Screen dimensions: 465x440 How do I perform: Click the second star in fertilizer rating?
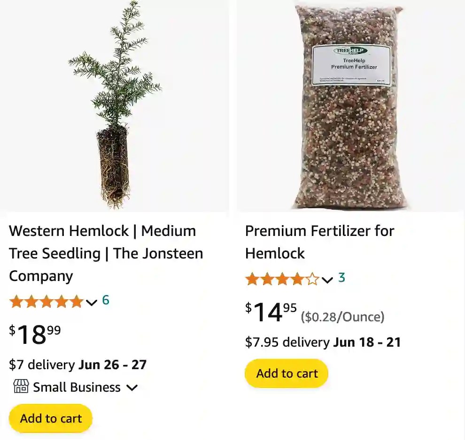(x=266, y=279)
